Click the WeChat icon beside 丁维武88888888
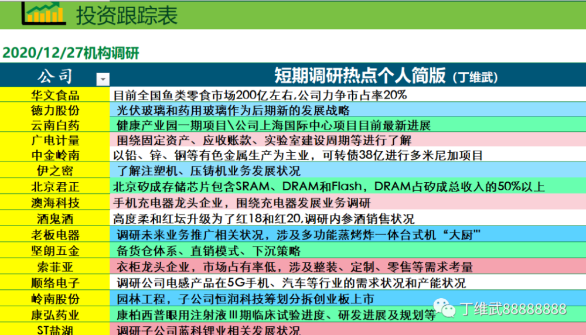Viewport: 586px width, 335px height. pos(445,309)
